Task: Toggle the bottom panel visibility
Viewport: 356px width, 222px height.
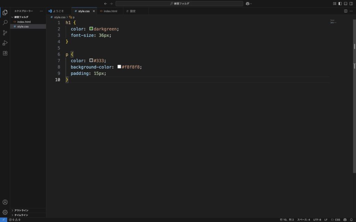Action: click(346, 3)
